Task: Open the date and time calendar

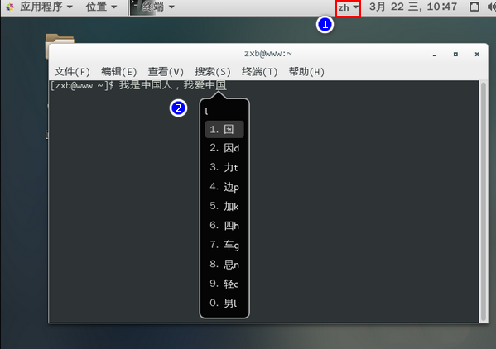Action: click(413, 7)
